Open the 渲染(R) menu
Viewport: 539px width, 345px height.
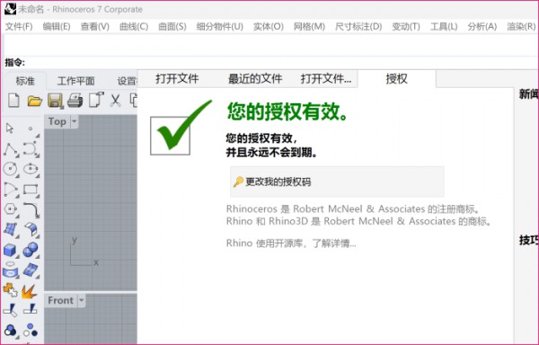pyautogui.click(x=521, y=26)
